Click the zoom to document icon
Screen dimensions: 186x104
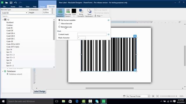point(158,96)
